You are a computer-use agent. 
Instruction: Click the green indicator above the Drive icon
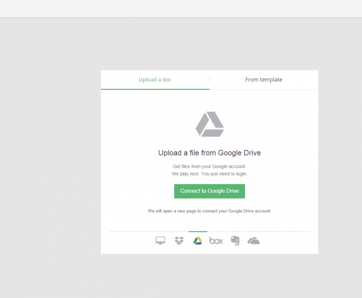point(198,232)
